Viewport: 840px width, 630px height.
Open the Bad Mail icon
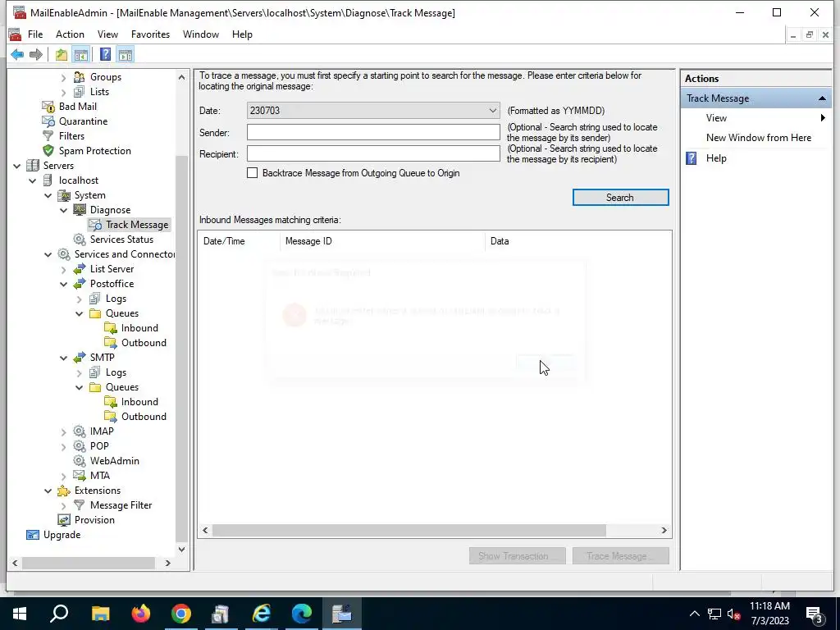click(x=48, y=107)
